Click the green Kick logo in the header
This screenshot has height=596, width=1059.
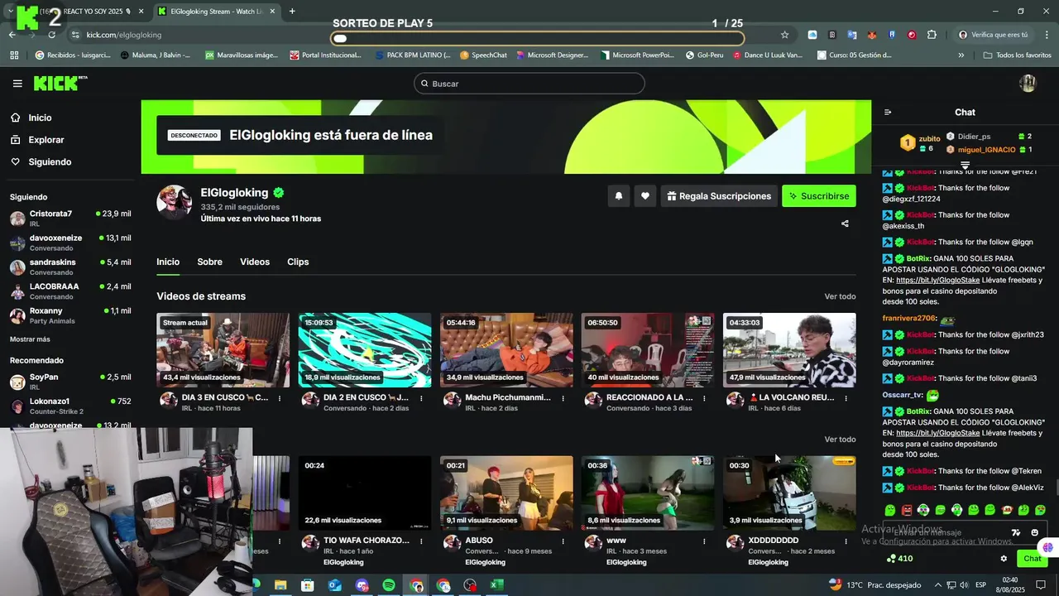click(x=60, y=84)
